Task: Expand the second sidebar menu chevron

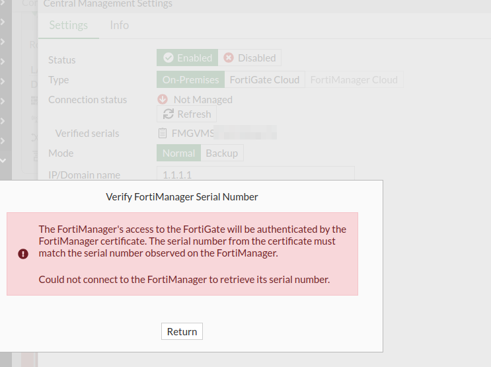Action: (3, 42)
